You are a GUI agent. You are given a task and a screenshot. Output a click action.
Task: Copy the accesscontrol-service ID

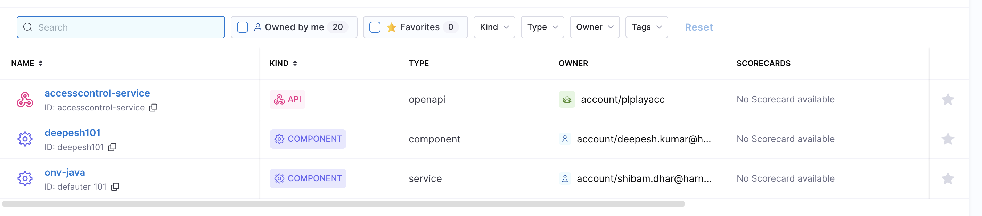tap(153, 108)
